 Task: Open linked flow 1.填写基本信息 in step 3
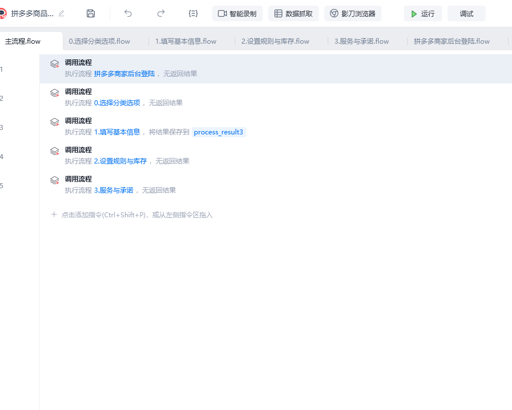click(117, 132)
